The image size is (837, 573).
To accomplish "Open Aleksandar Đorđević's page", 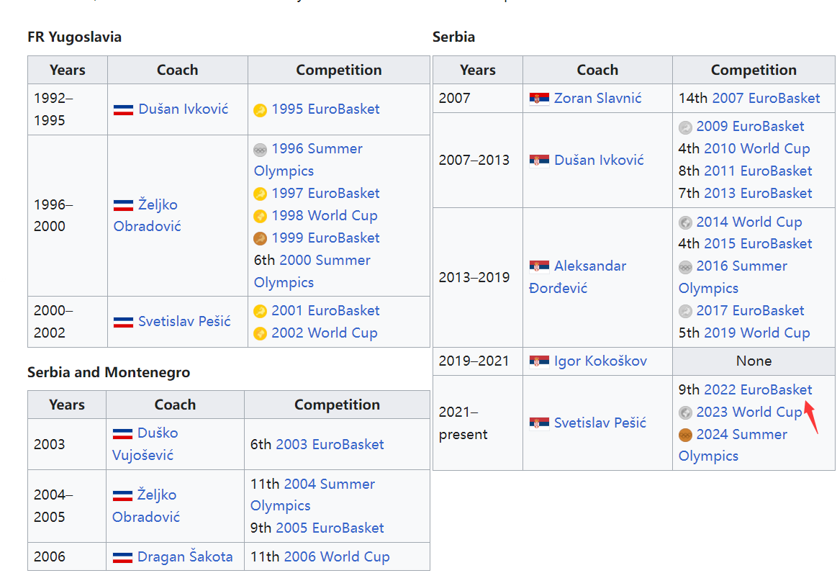I will (590, 266).
